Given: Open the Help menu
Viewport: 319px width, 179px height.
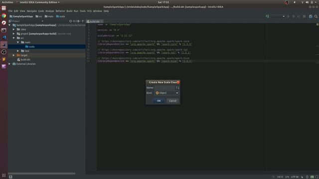Looking at the screenshot, I should point(106,11).
